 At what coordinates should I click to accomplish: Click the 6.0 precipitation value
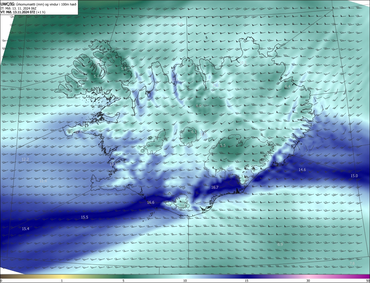(x=199, y=106)
